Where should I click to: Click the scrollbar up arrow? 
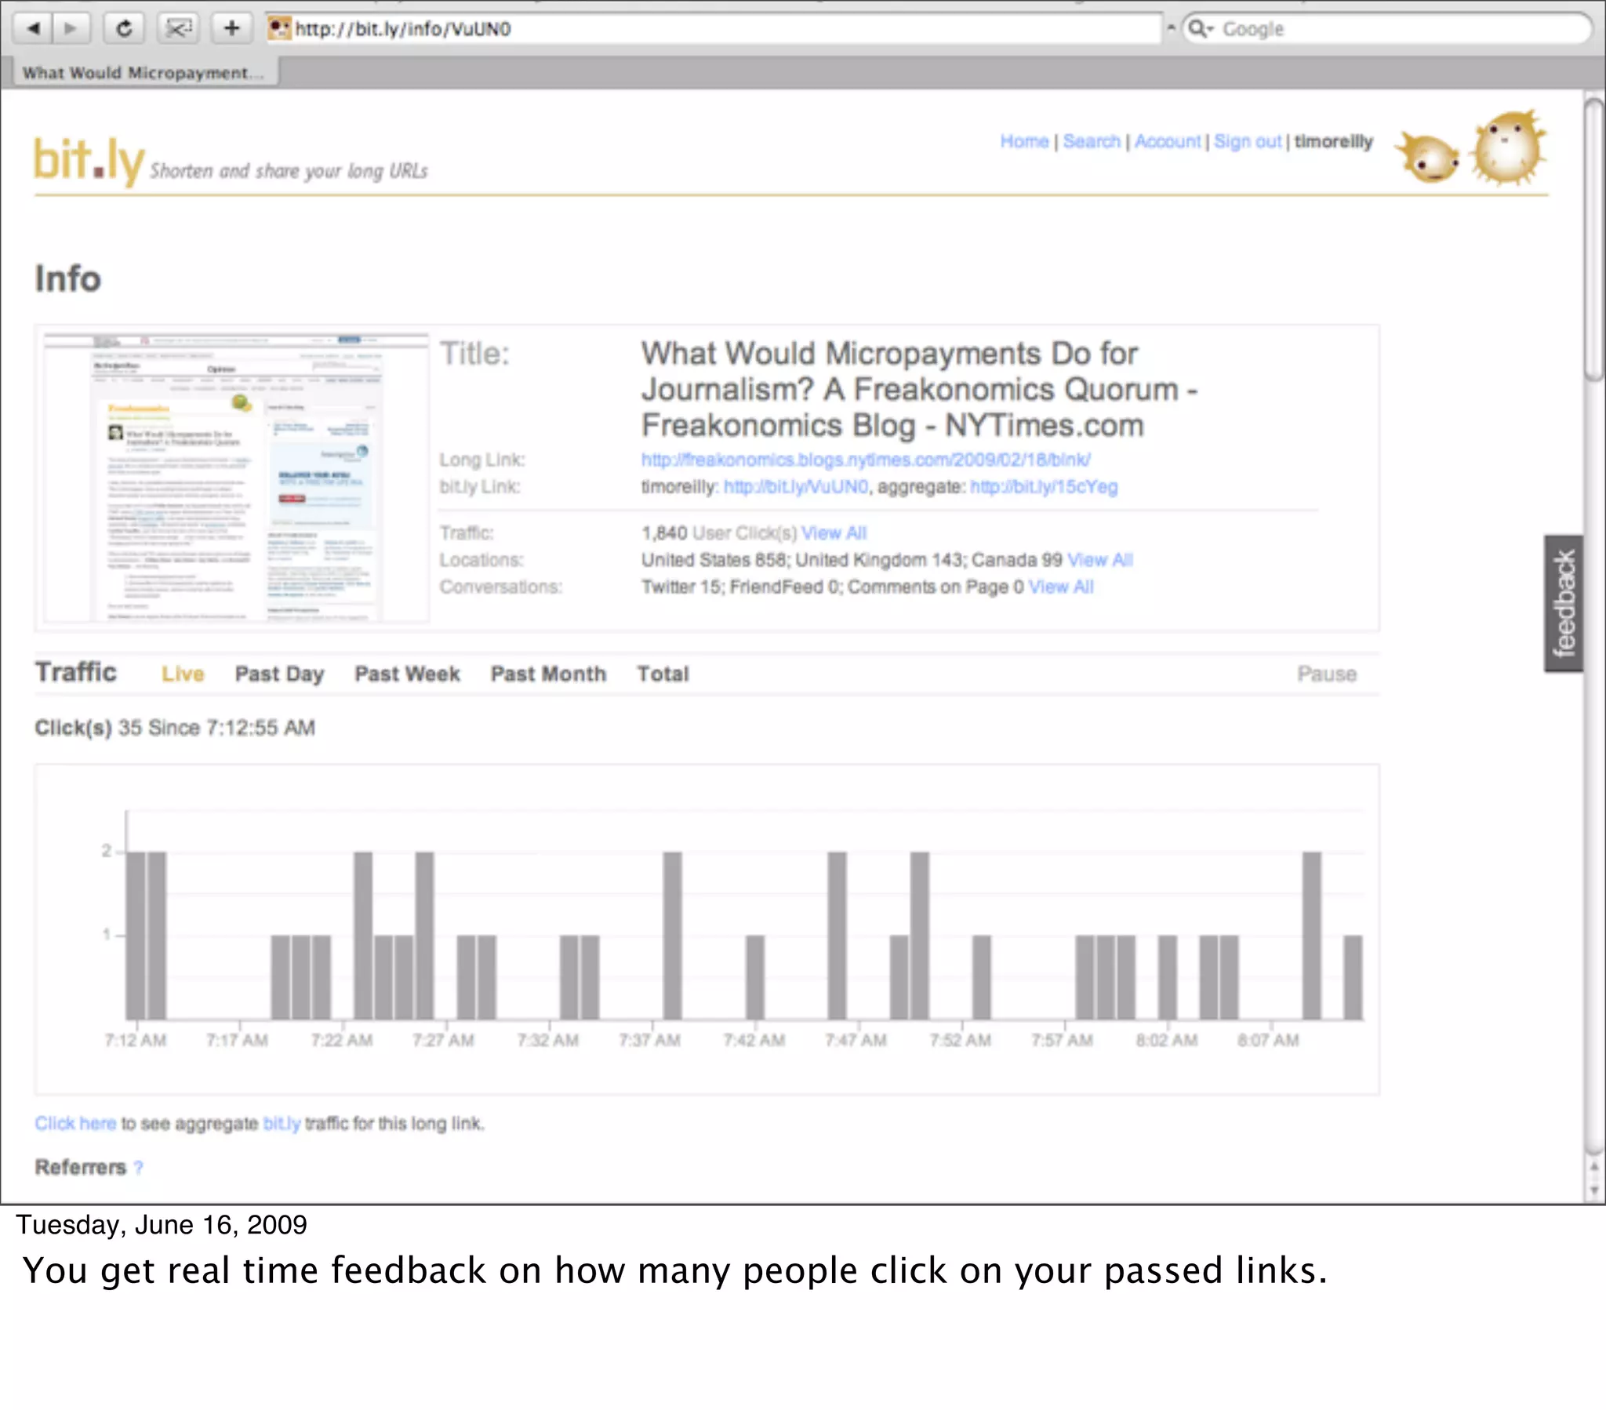1594,1167
